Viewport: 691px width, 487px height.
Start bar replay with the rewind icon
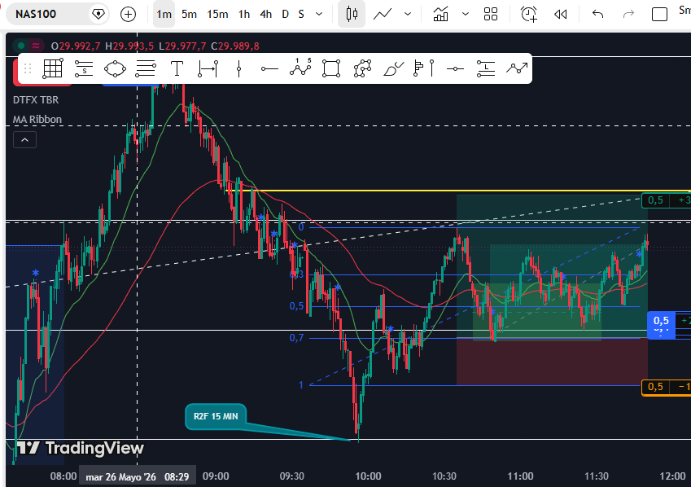561,15
